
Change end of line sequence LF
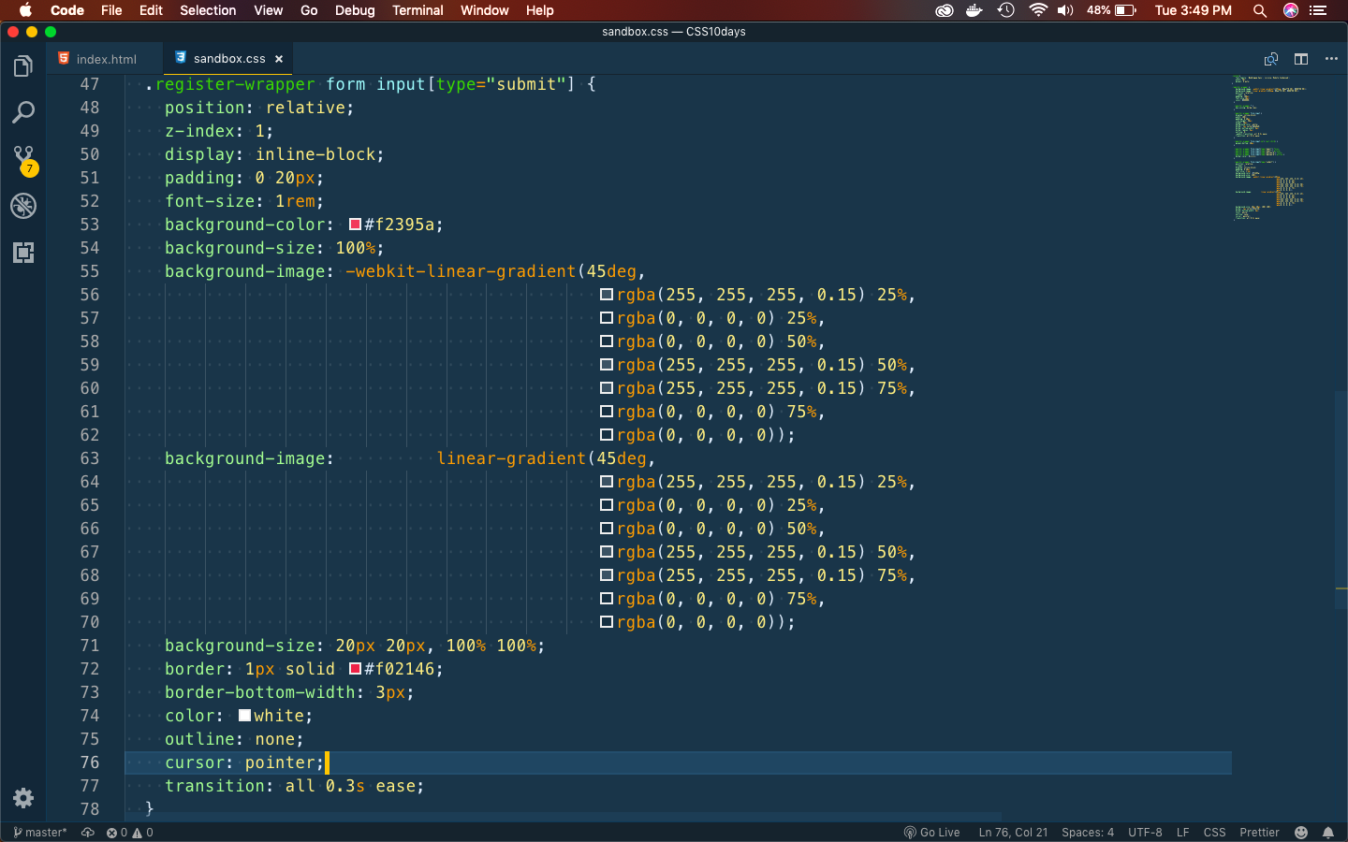click(1183, 833)
